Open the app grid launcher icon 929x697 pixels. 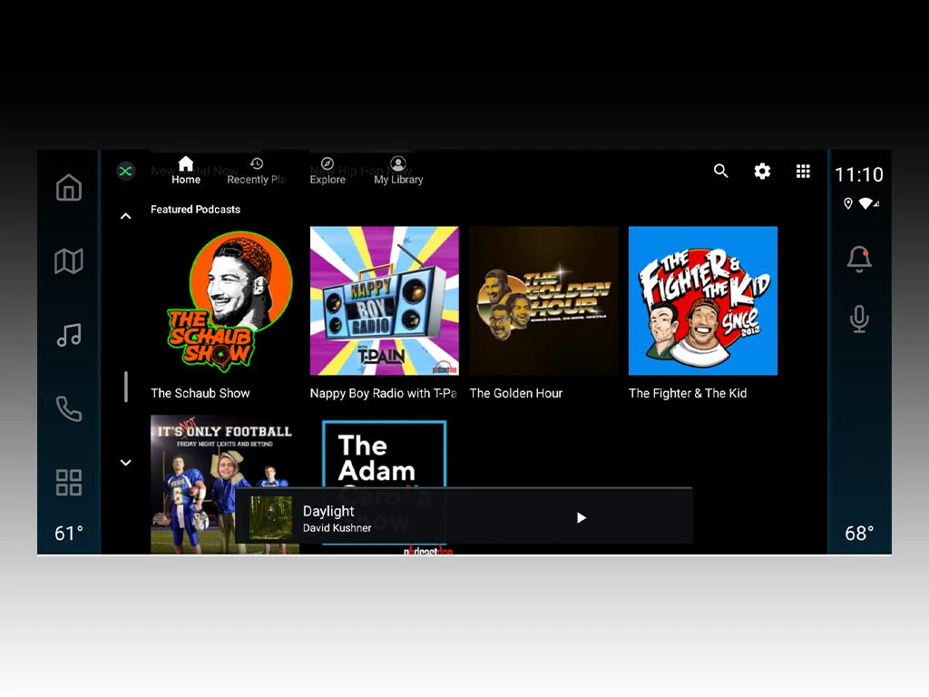[803, 171]
